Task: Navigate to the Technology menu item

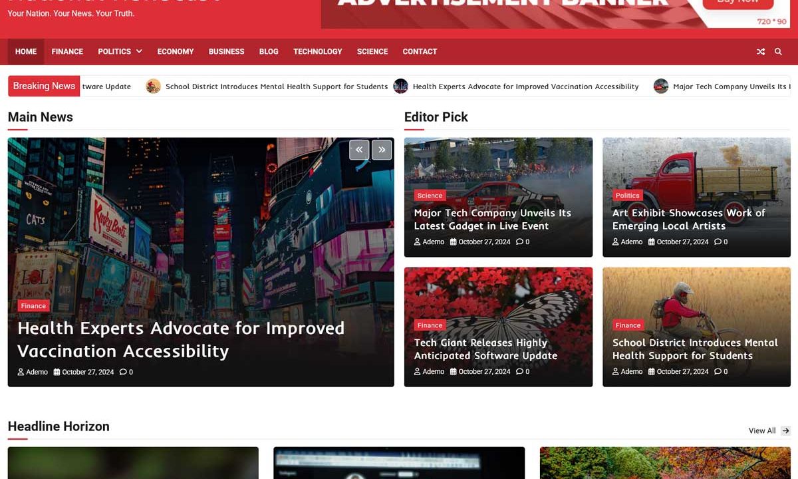Action: pos(317,52)
